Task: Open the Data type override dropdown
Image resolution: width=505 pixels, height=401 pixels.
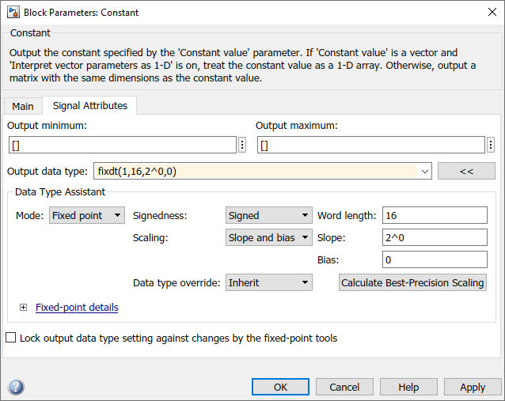Action: point(268,282)
